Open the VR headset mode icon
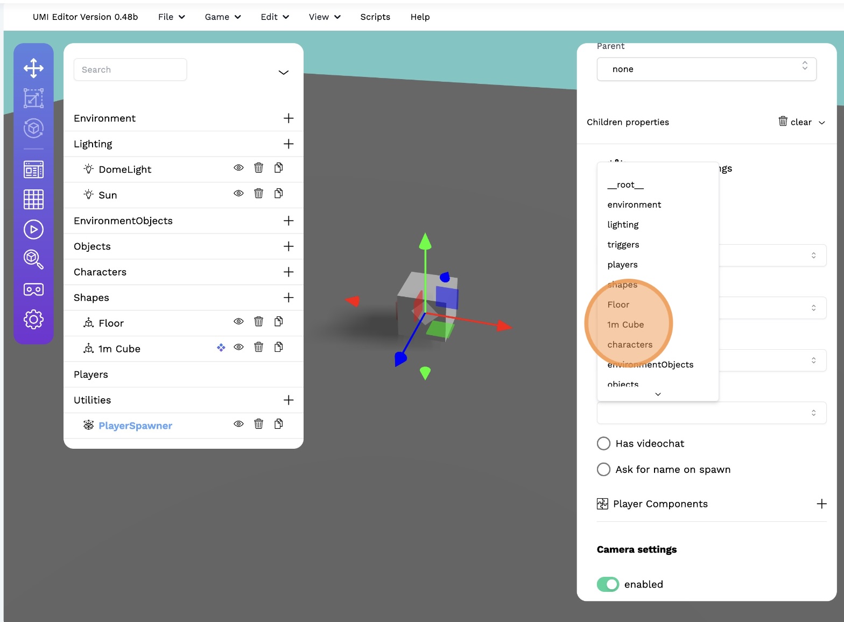 coord(33,289)
